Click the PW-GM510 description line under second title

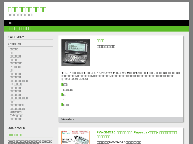point(119,142)
